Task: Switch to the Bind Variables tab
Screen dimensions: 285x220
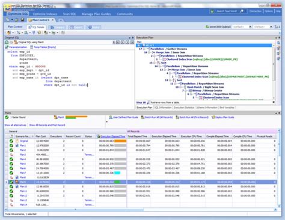Action: [x=227, y=108]
